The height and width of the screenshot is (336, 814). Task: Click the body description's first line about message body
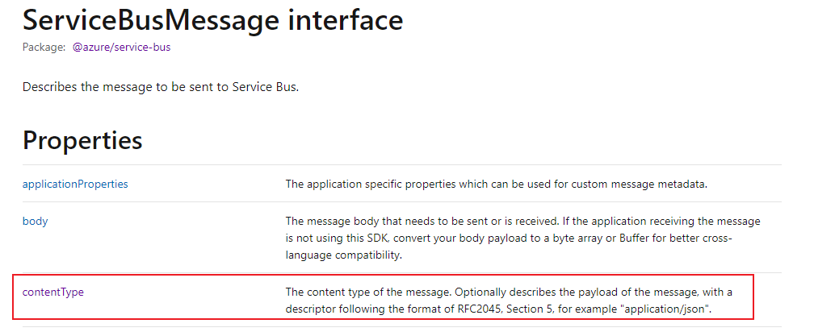[522, 221]
